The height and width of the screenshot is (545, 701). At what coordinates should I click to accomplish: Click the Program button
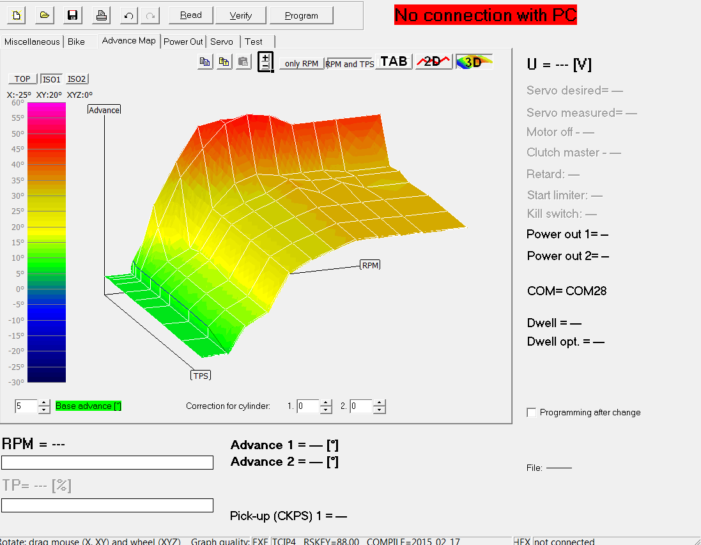[301, 15]
